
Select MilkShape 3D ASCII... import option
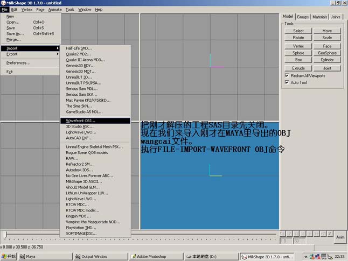coord(95,181)
